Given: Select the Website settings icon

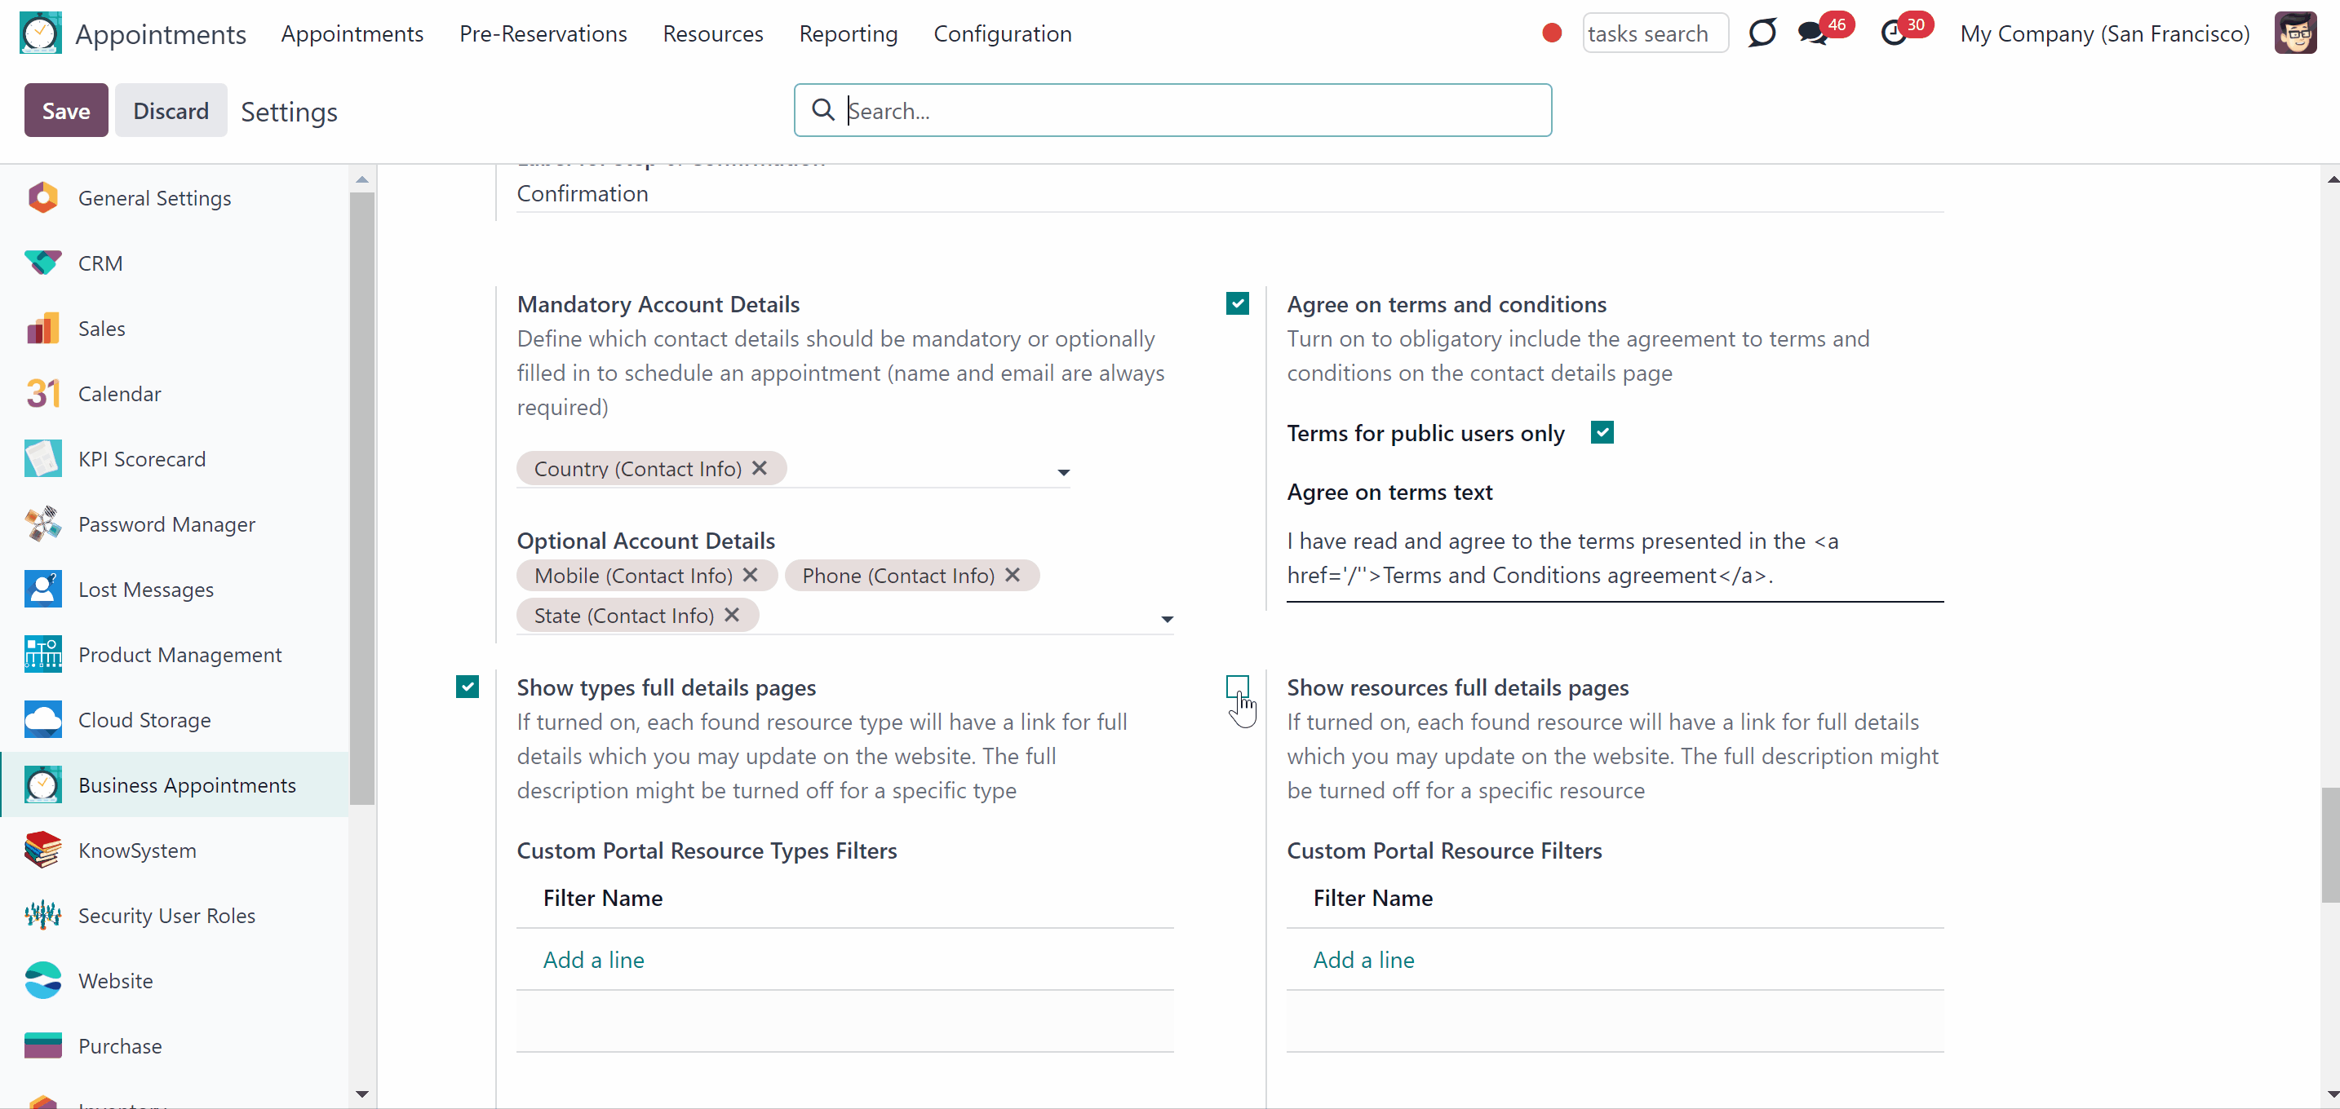Looking at the screenshot, I should [x=42, y=981].
